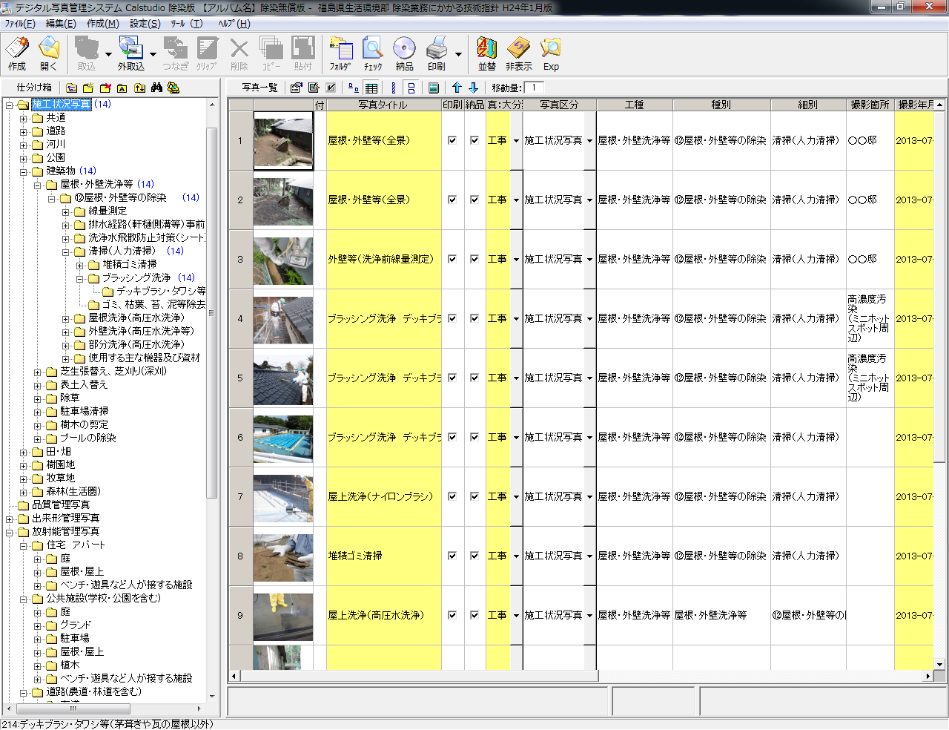949x730 pixels.
Task: Click the red-marked delete folder icon
Action: click(x=105, y=88)
